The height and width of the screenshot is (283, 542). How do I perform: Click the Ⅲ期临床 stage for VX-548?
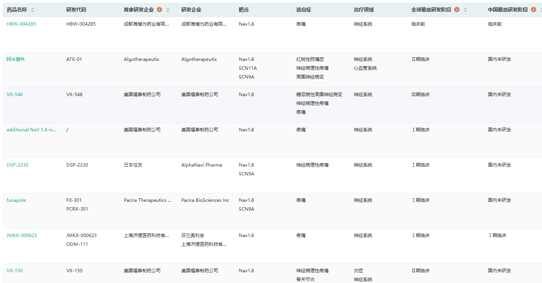pos(420,95)
